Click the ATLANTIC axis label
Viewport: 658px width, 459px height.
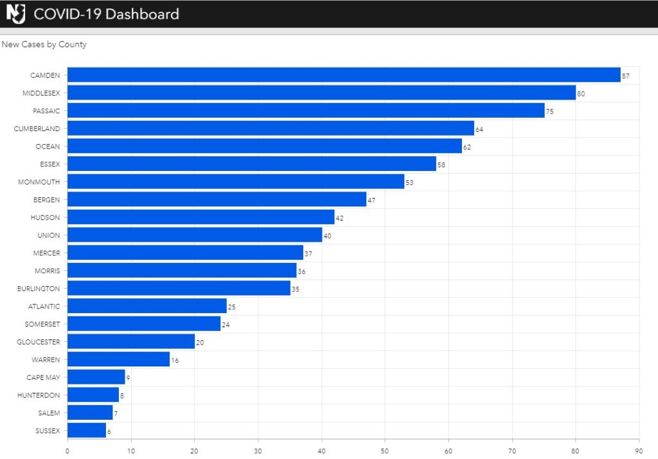pyautogui.click(x=44, y=306)
